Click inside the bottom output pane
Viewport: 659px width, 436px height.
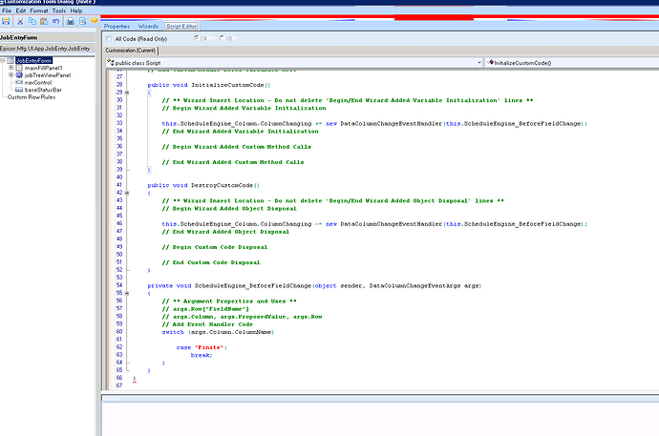point(380,419)
